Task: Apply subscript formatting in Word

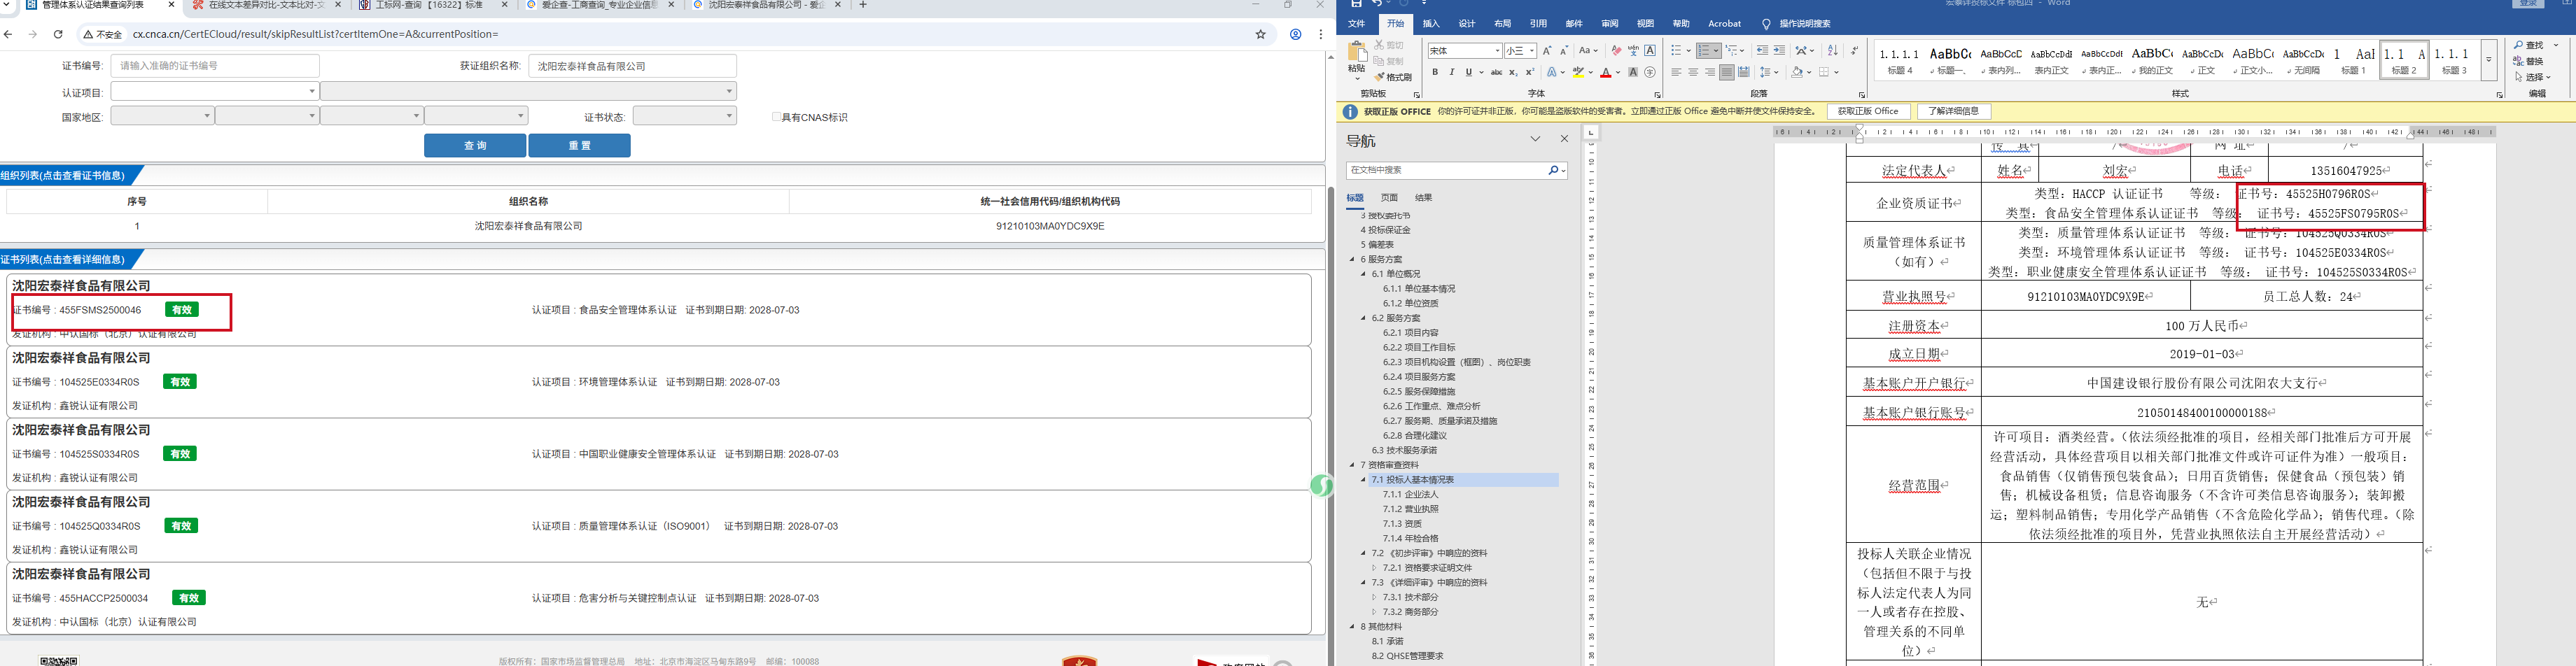Action: [x=1513, y=72]
